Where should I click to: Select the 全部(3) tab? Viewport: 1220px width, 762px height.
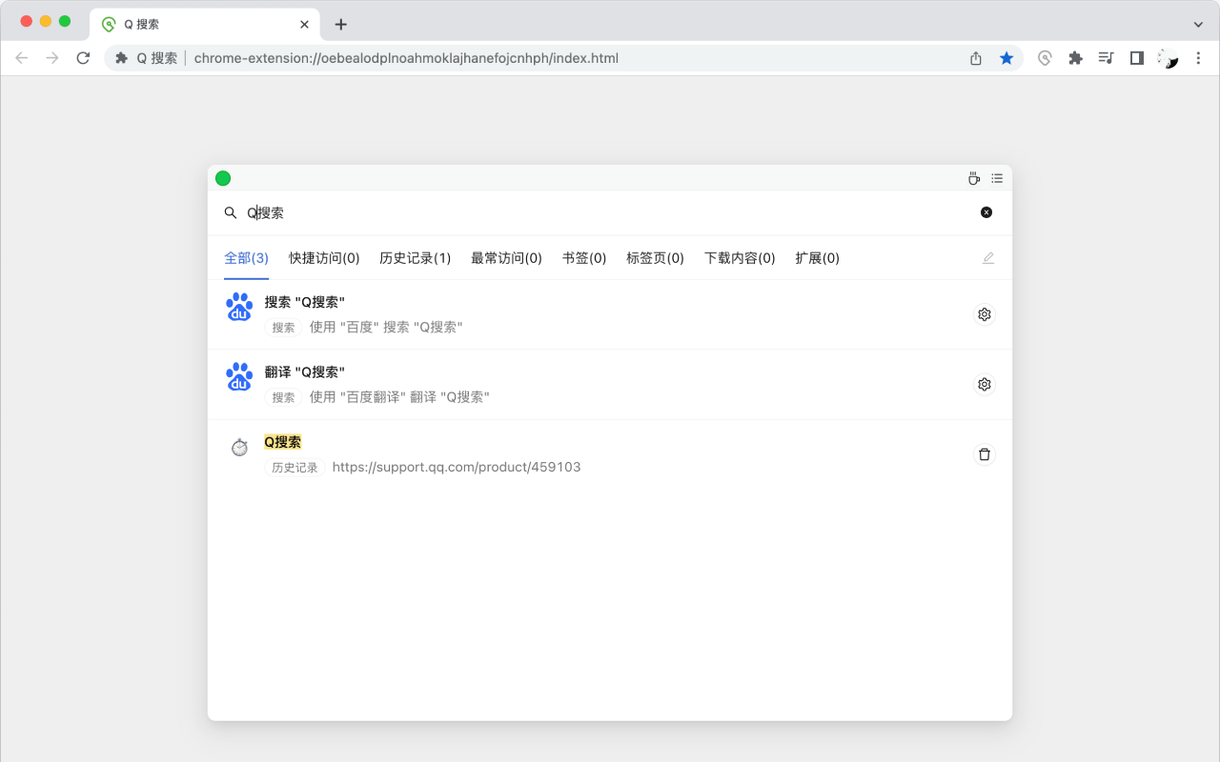point(246,258)
